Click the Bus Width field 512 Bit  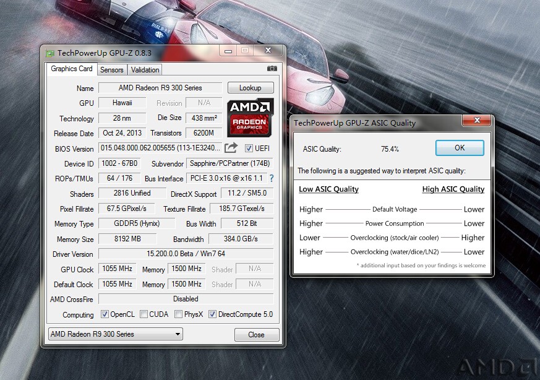pyautogui.click(x=247, y=223)
